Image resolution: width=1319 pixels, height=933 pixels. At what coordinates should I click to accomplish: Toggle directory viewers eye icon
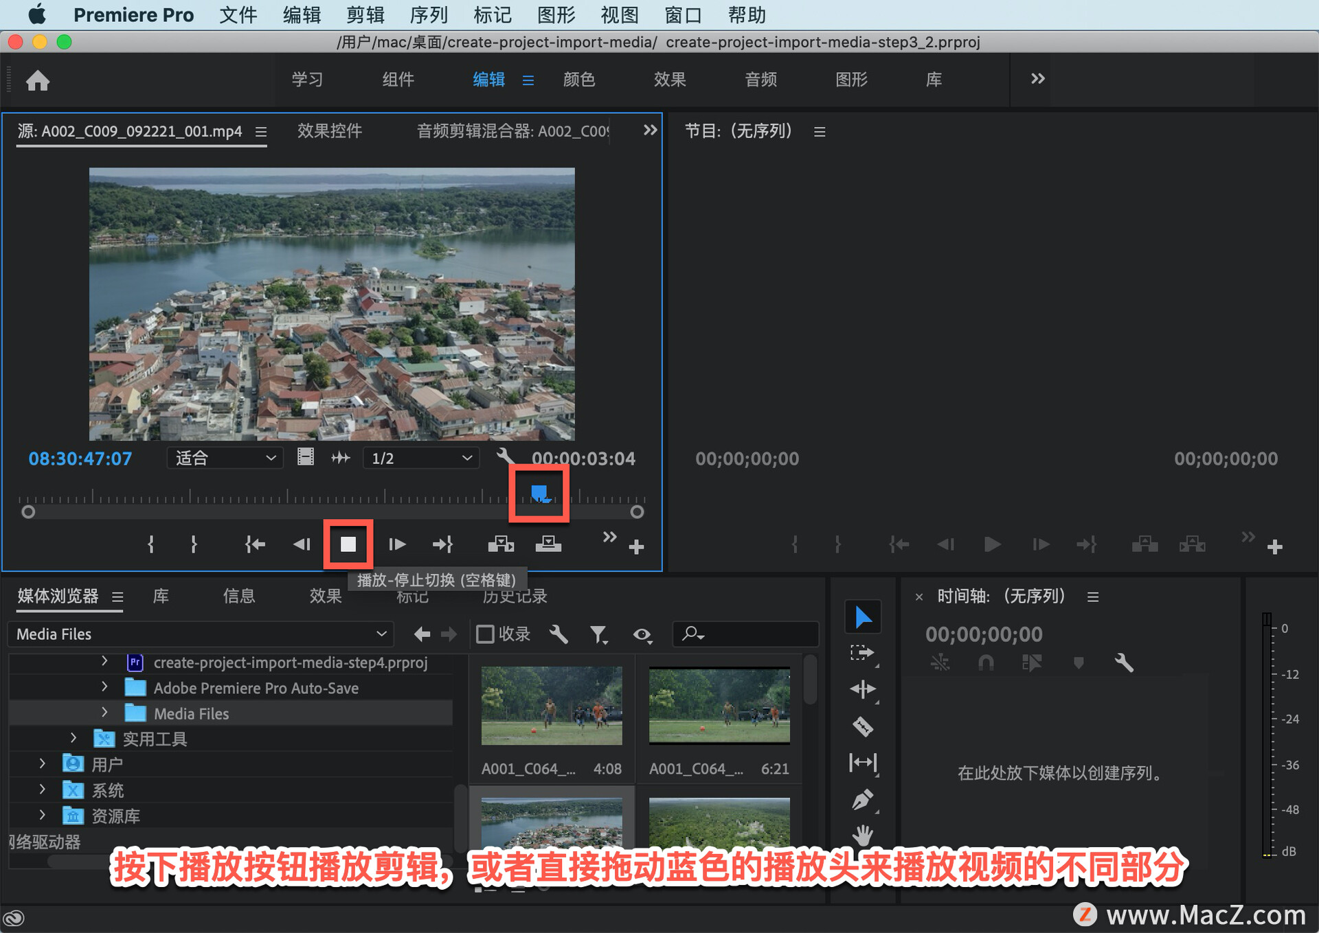642,635
